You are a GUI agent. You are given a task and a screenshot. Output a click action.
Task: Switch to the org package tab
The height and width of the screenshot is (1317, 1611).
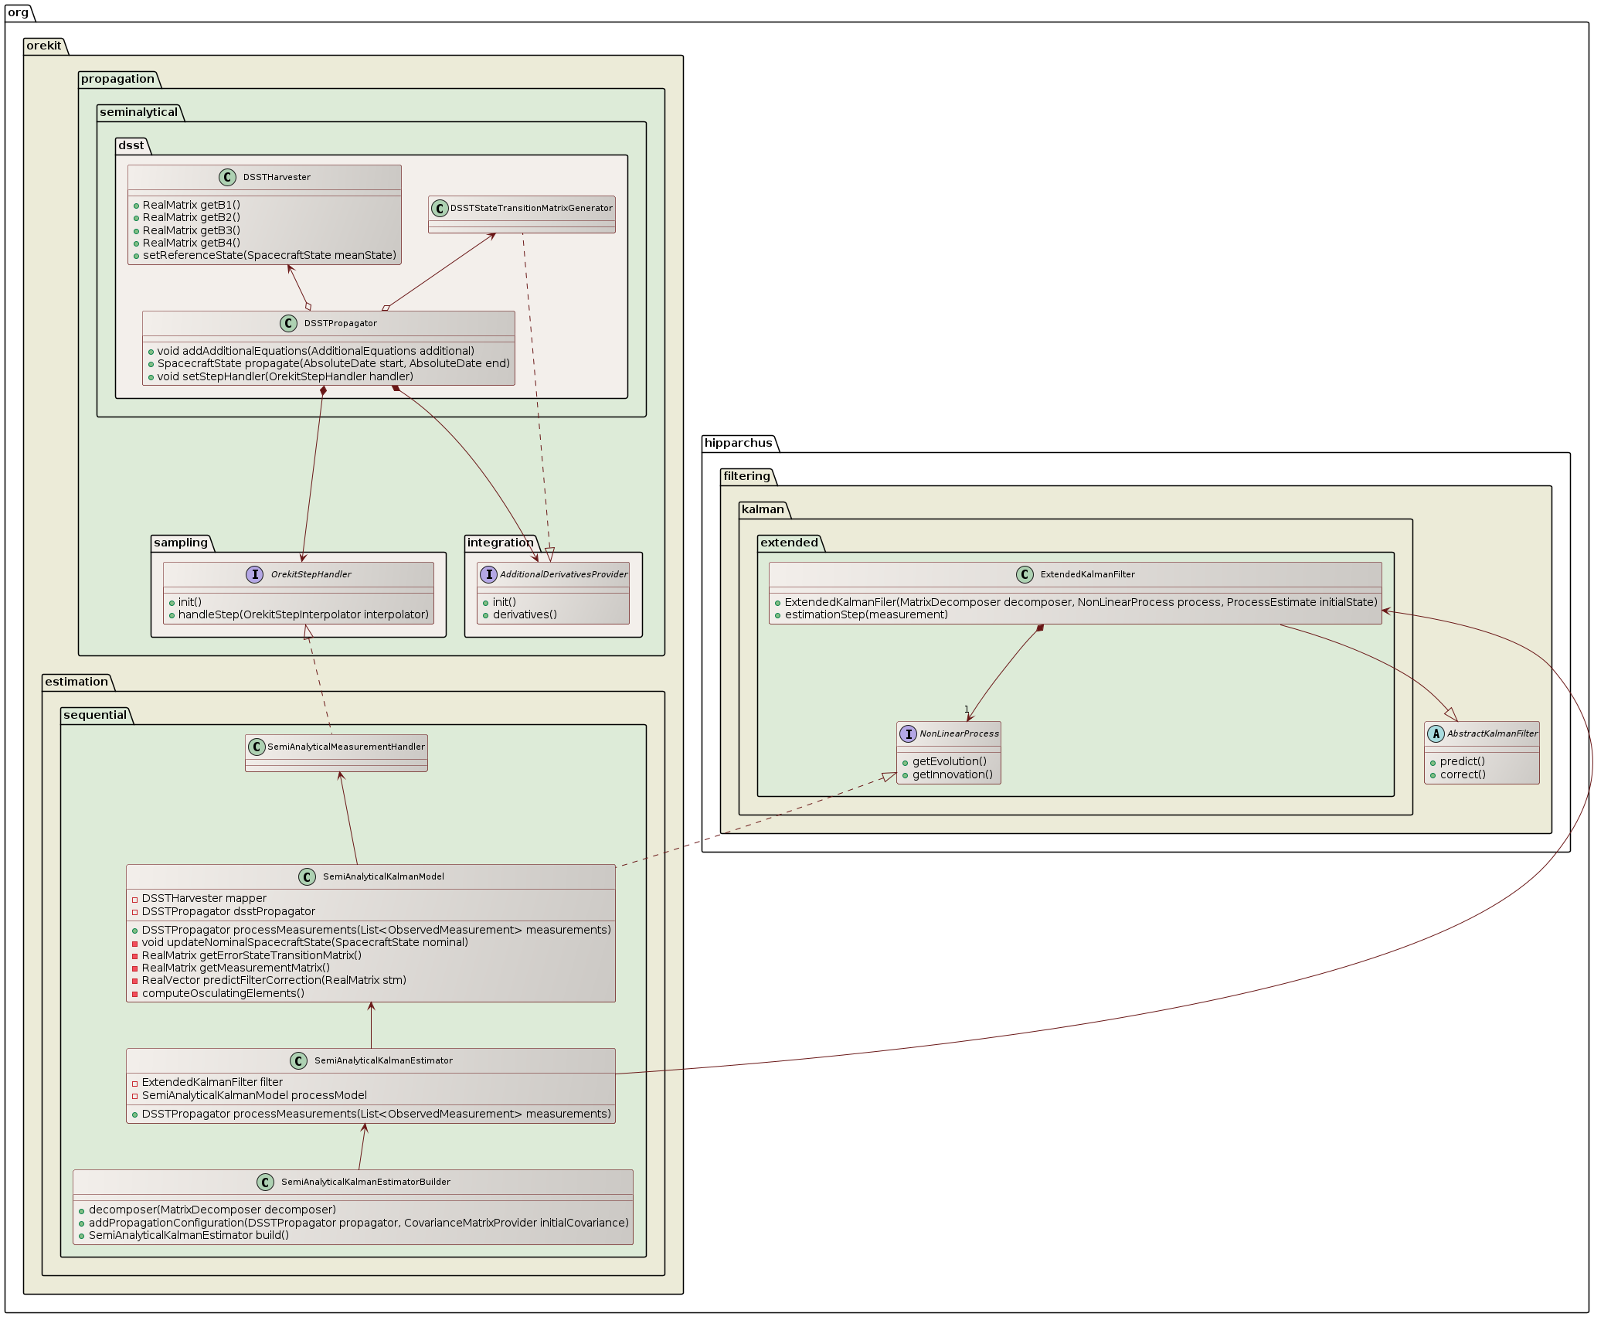(17, 12)
